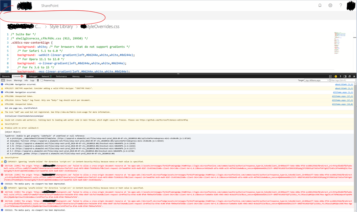Click the '.o365cs-nav-centerAlign {' code line
Screen dimensions: 357x212
point(31,43)
